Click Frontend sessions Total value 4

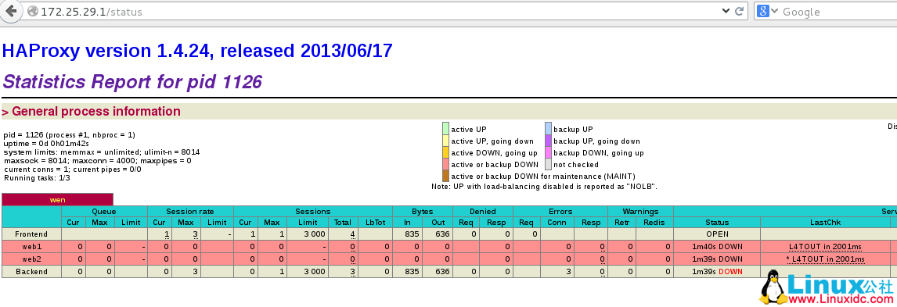point(353,234)
